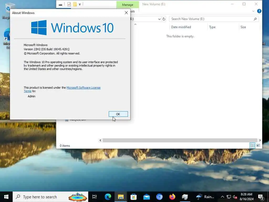Close the About Windows dialog
Image resolution: width=269 pixels, height=202 pixels.
coord(126,13)
